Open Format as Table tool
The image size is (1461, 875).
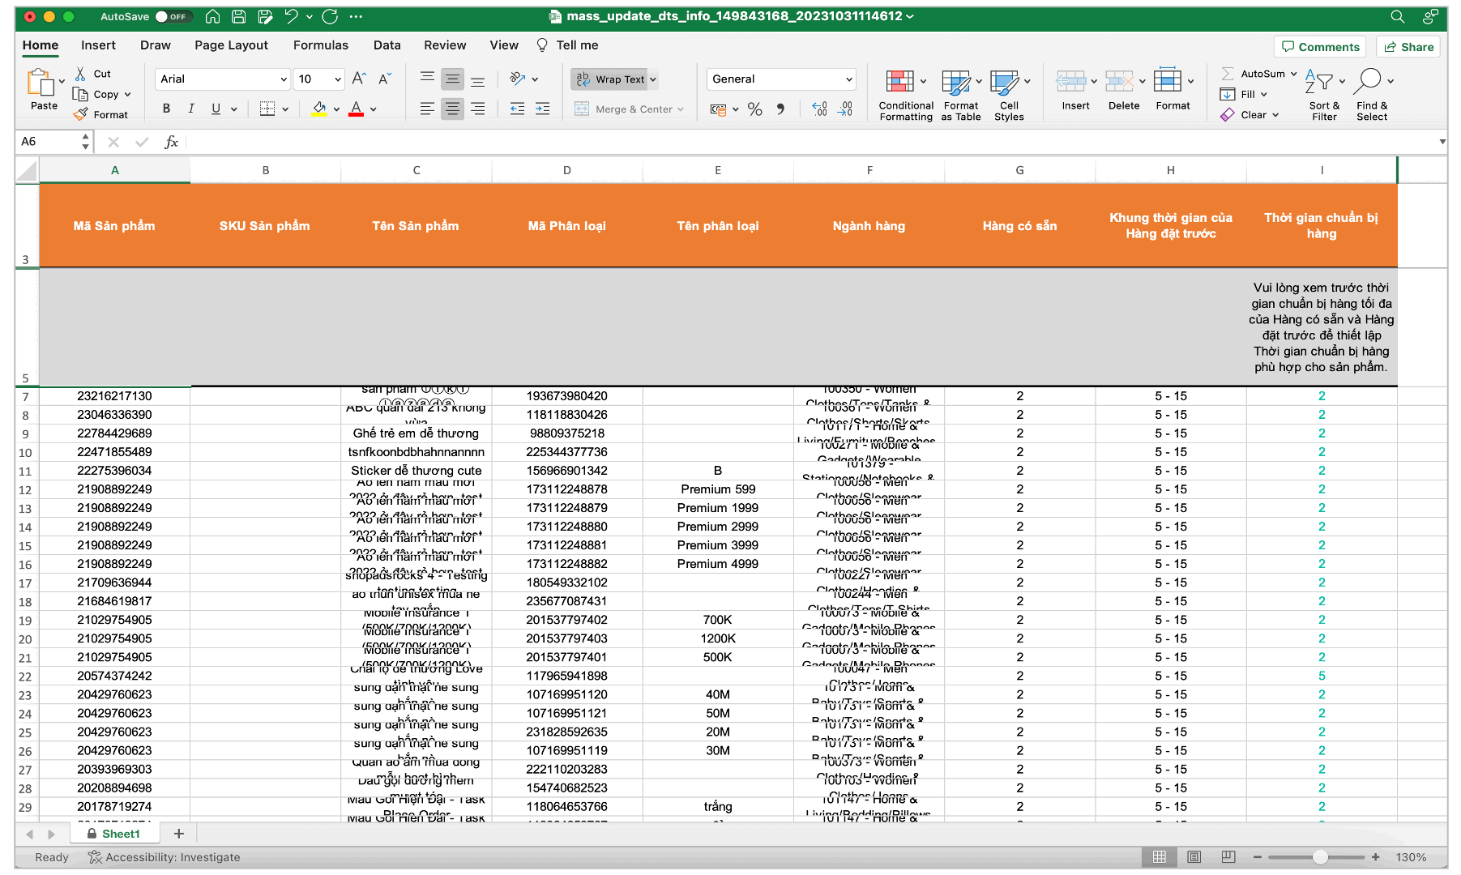tap(956, 82)
